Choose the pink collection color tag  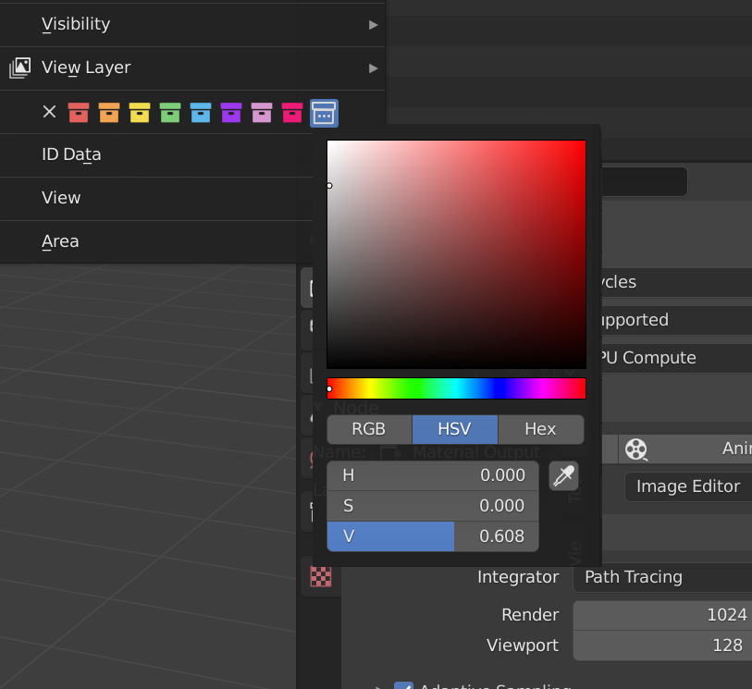(262, 113)
